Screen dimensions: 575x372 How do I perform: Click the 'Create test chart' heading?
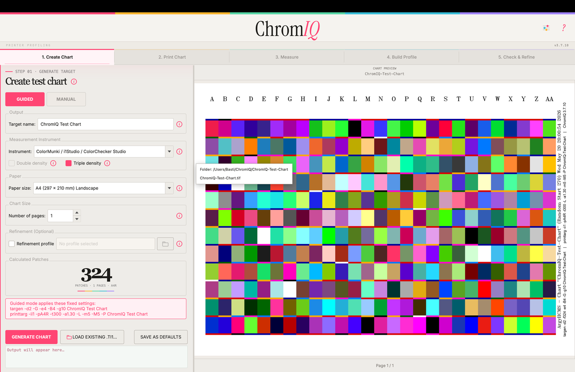(36, 81)
